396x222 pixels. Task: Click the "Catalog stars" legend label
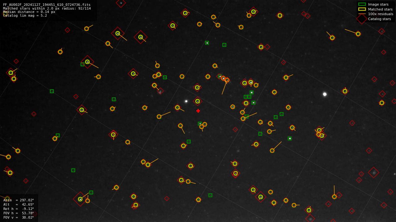coord(379,19)
